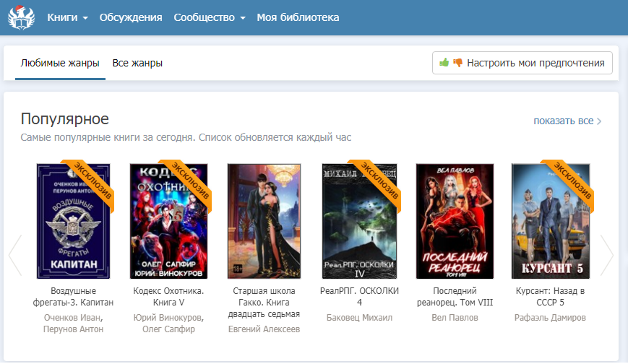
Task: Go to Моя библиотека
Action: 298,17
